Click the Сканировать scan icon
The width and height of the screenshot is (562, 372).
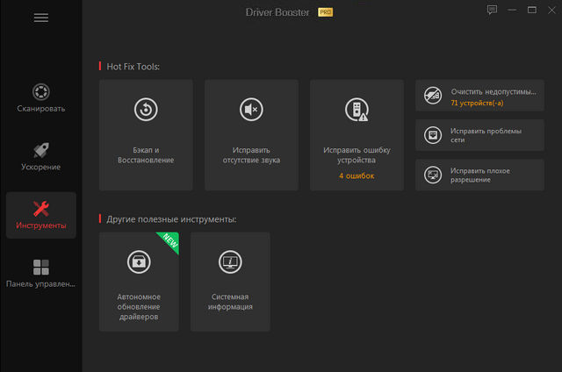[x=40, y=92]
